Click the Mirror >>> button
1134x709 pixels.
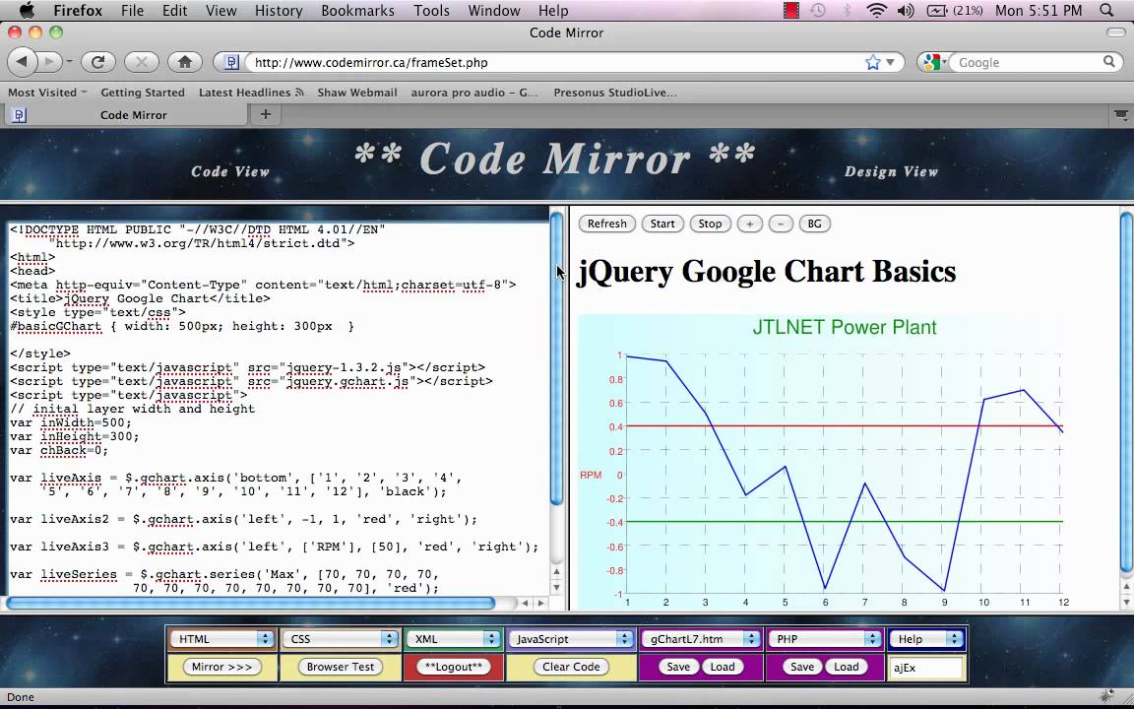click(x=222, y=667)
